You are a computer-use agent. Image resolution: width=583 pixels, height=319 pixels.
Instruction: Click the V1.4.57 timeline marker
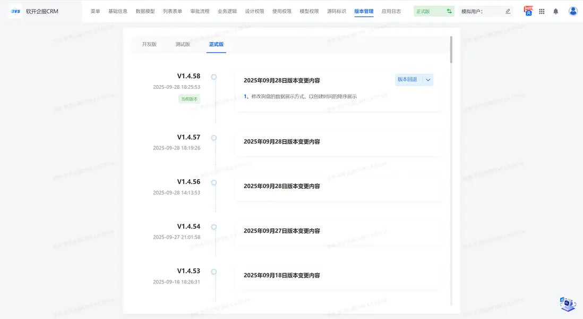coord(214,138)
